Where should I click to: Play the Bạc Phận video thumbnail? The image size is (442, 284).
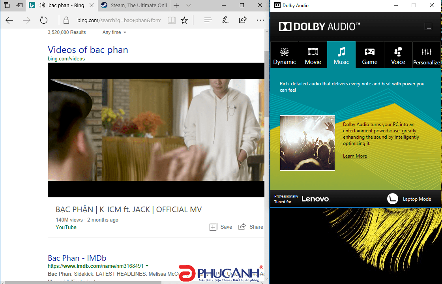[156, 130]
